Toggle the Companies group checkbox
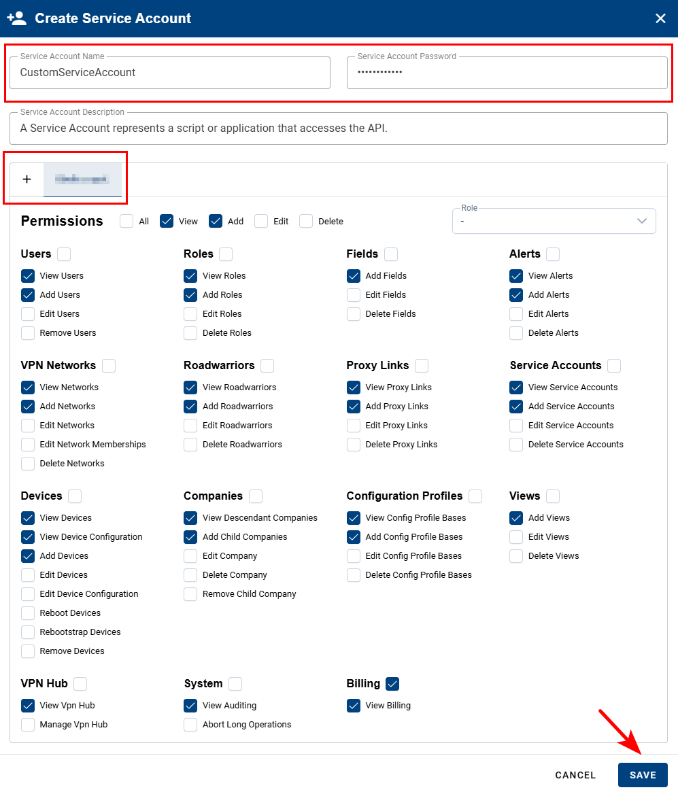Image resolution: width=678 pixels, height=792 pixels. click(x=256, y=496)
